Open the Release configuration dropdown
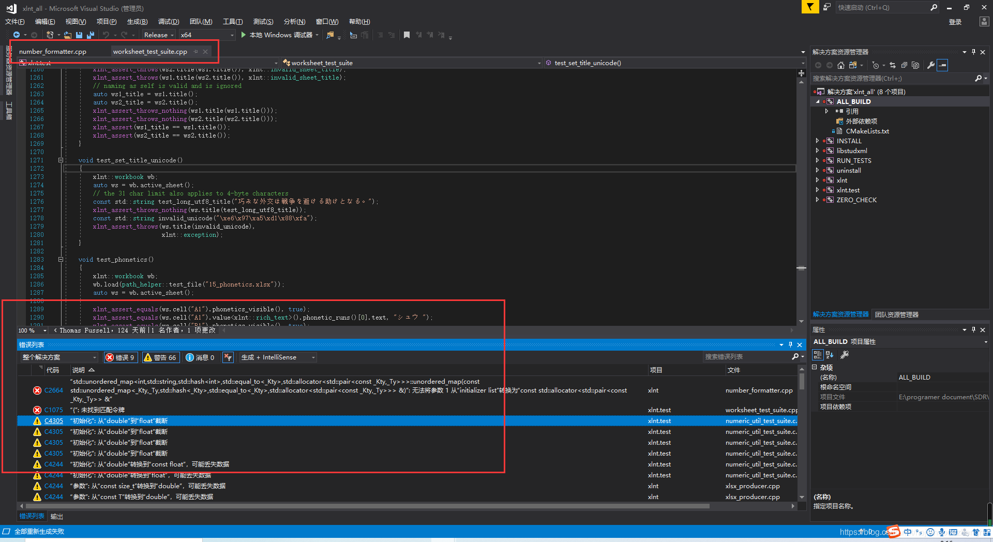The height and width of the screenshot is (542, 993). pos(158,35)
